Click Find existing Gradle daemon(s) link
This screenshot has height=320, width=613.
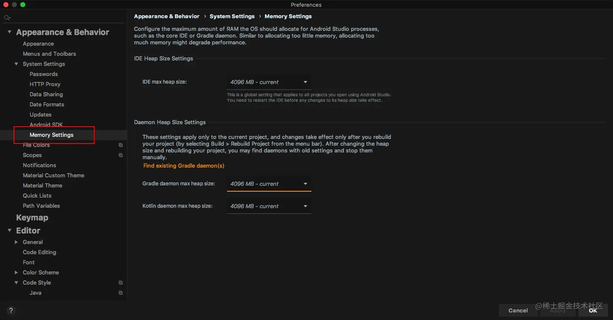click(x=184, y=165)
